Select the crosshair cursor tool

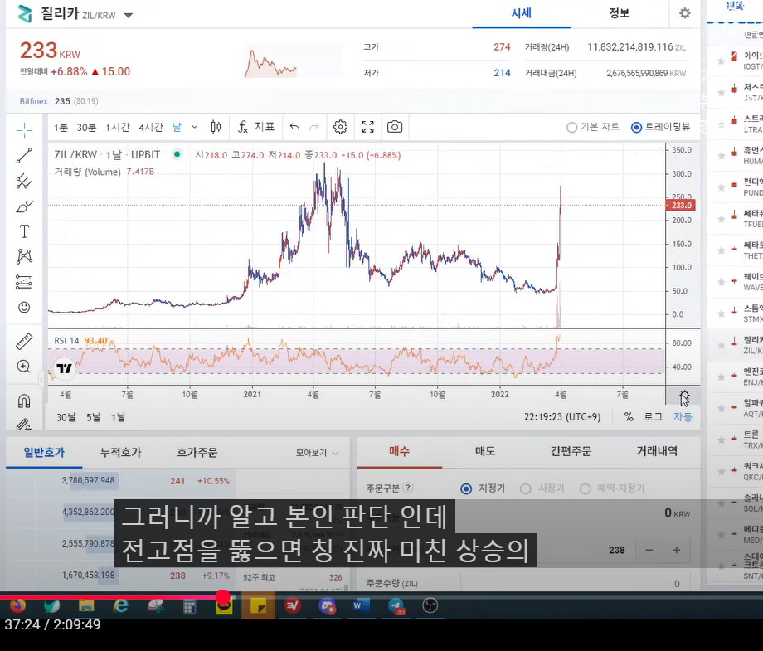(24, 130)
